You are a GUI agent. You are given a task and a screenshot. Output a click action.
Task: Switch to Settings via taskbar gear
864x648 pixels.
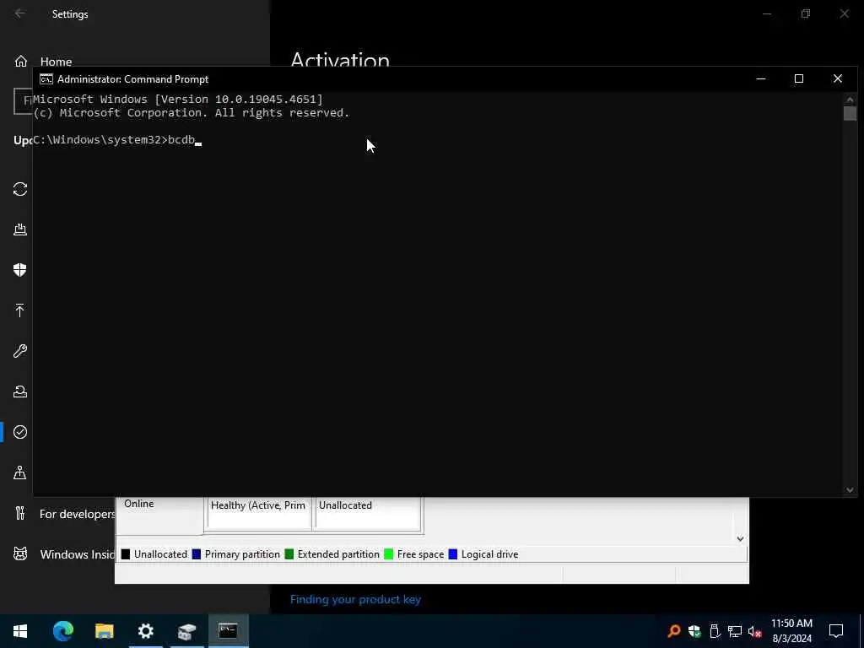click(x=145, y=631)
